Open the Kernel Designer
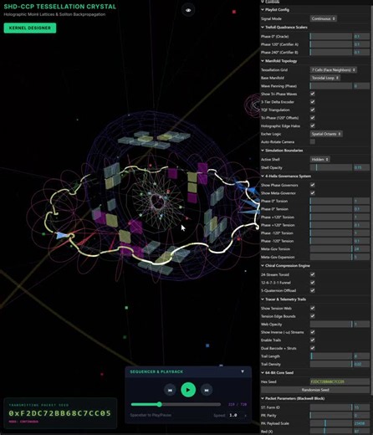Image resolution: width=373 pixels, height=435 pixels. click(30, 28)
